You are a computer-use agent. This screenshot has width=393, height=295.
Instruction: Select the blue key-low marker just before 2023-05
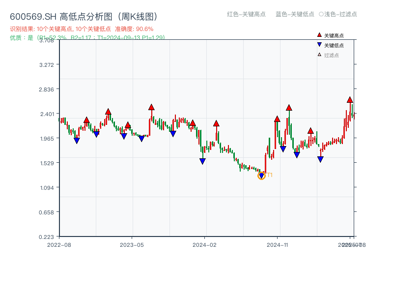pos(124,136)
